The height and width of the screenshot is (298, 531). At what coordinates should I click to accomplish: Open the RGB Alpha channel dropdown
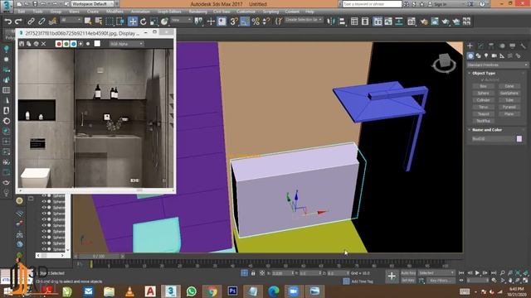(x=126, y=44)
